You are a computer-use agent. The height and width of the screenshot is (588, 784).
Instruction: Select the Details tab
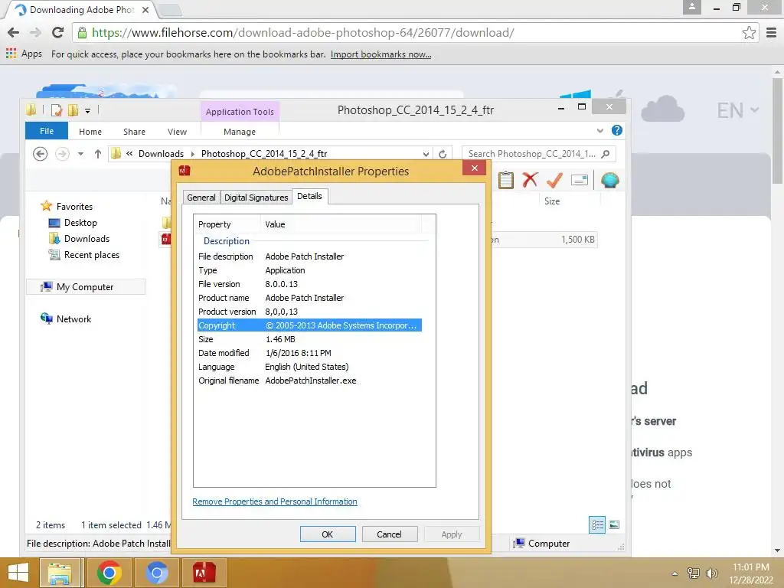309,196
